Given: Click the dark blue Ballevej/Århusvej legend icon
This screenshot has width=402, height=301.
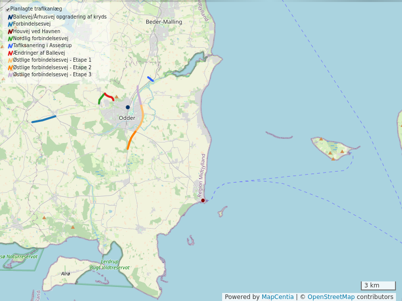Looking at the screenshot, I should click(10, 17).
